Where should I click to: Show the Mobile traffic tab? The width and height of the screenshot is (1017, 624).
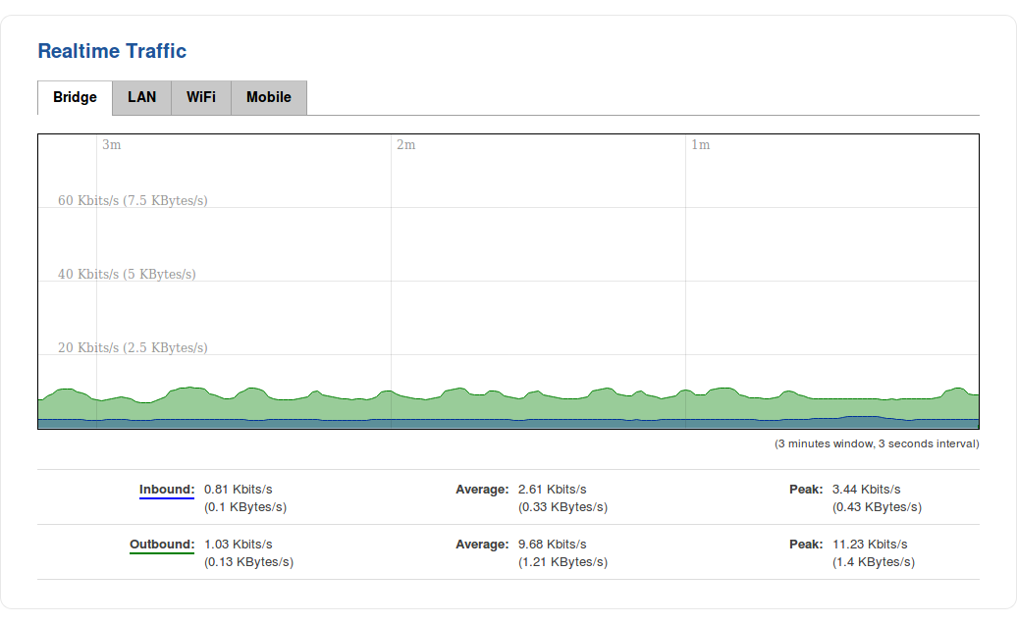coord(268,97)
